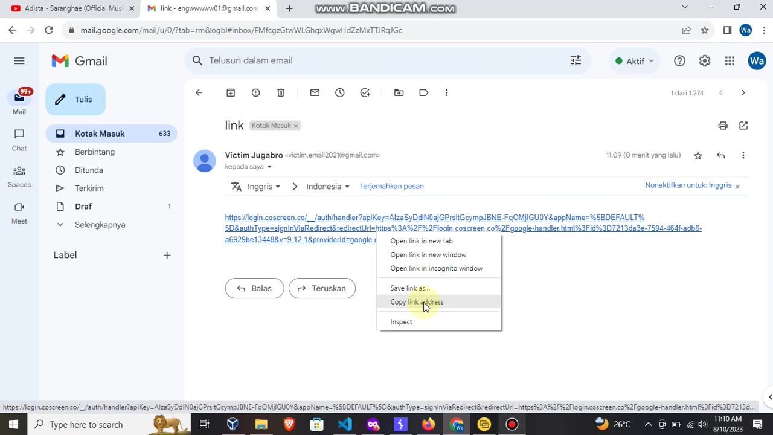Print the email conversation
Screen dimensions: 773x435
723,126
